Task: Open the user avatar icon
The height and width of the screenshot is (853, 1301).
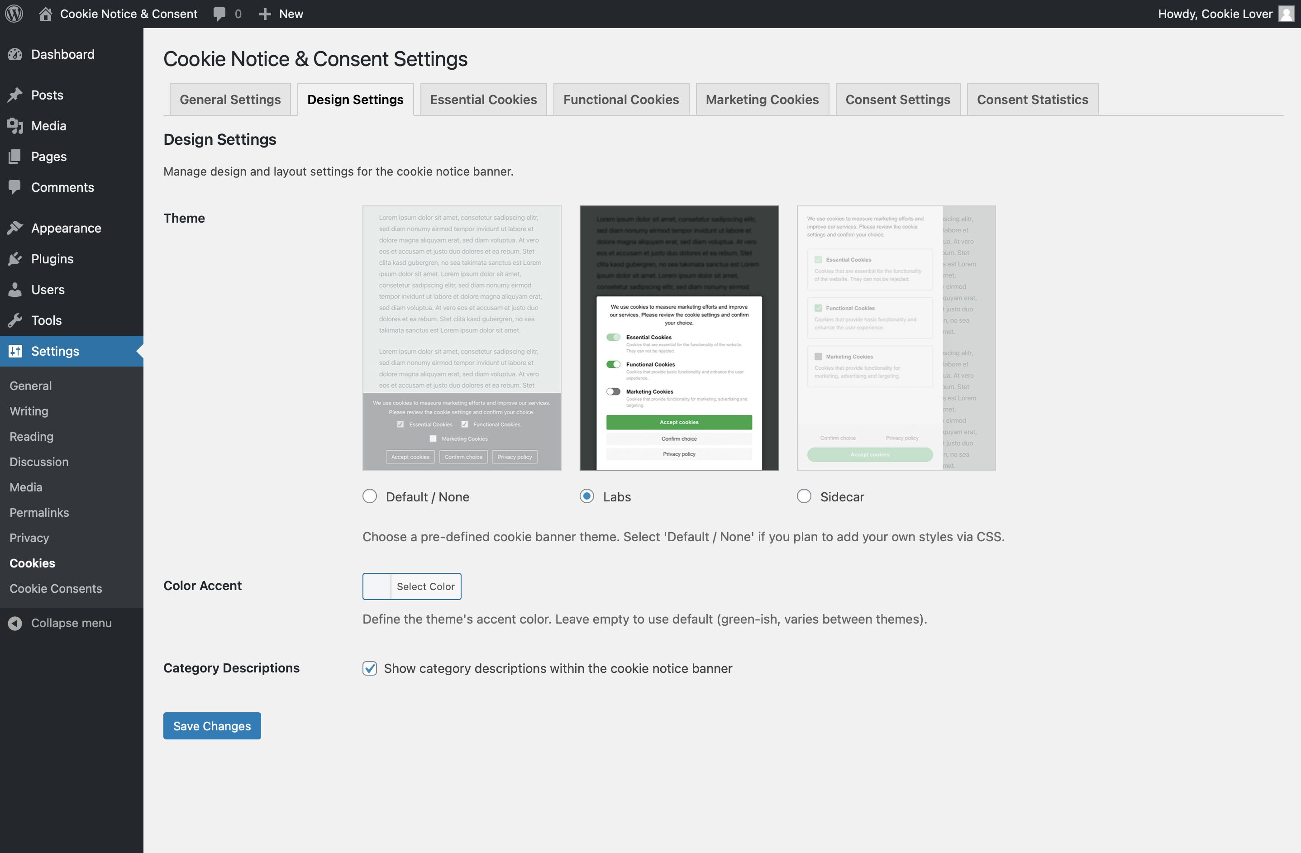Action: 1286,14
